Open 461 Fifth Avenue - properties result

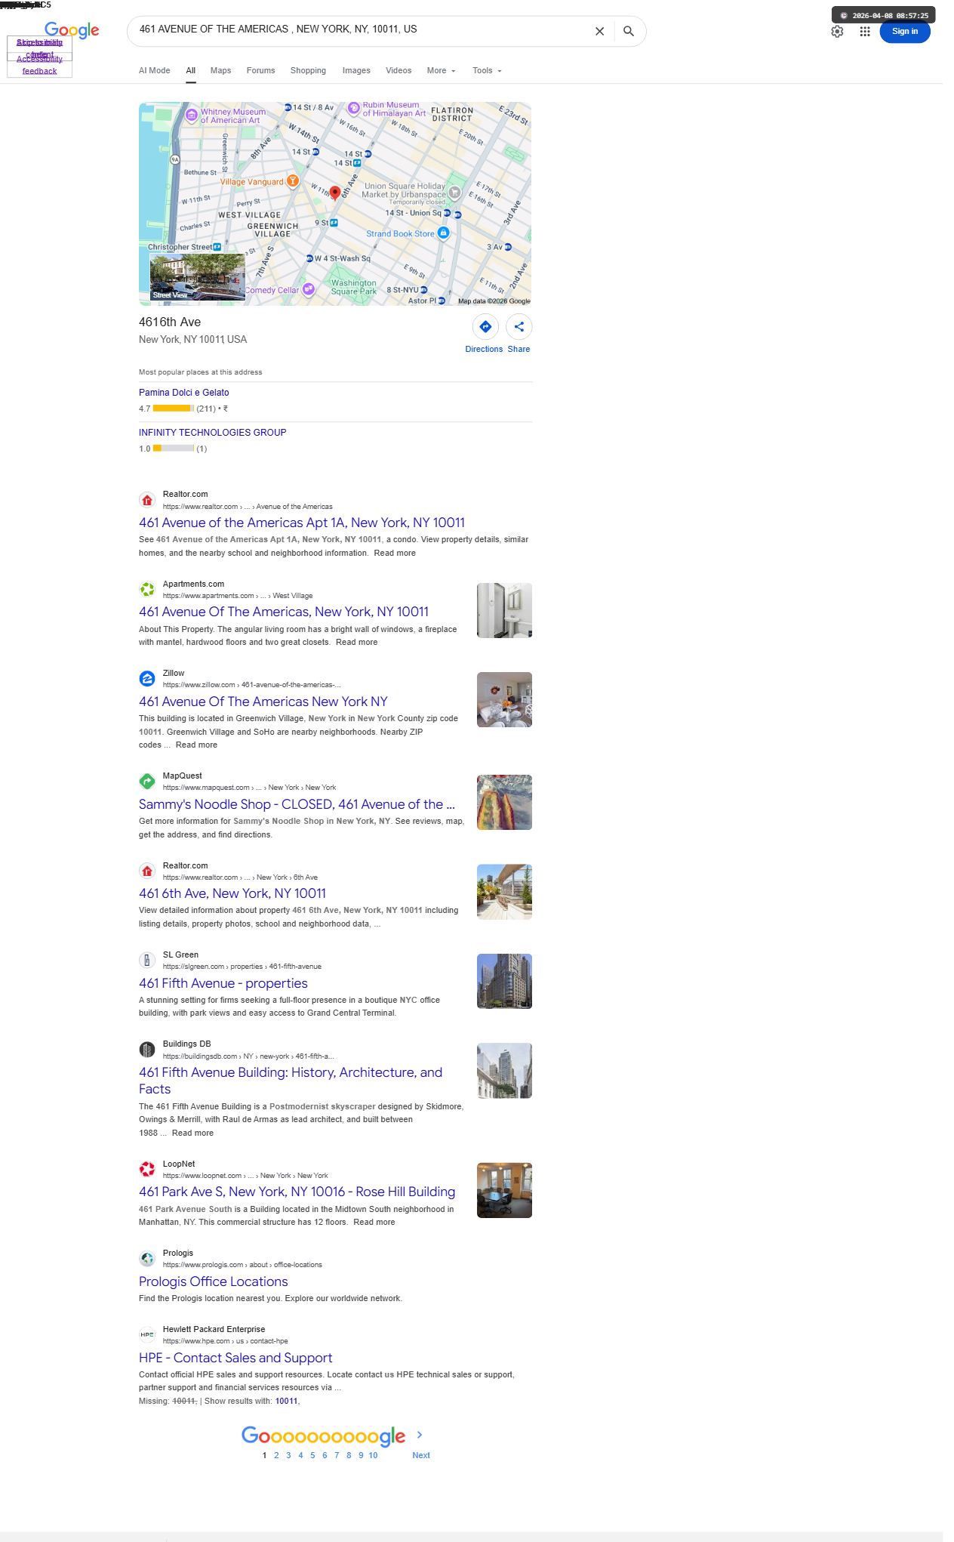click(223, 983)
